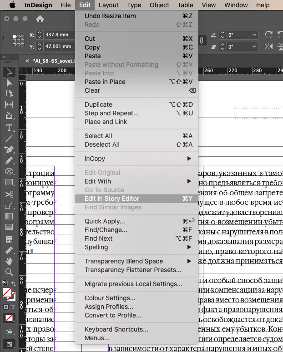Choose Paste in Place

[136, 82]
